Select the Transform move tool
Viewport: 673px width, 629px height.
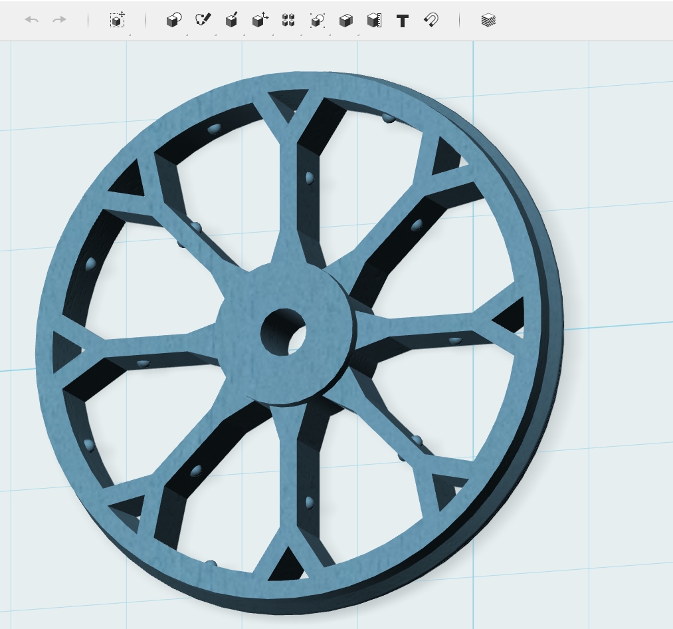click(x=117, y=20)
